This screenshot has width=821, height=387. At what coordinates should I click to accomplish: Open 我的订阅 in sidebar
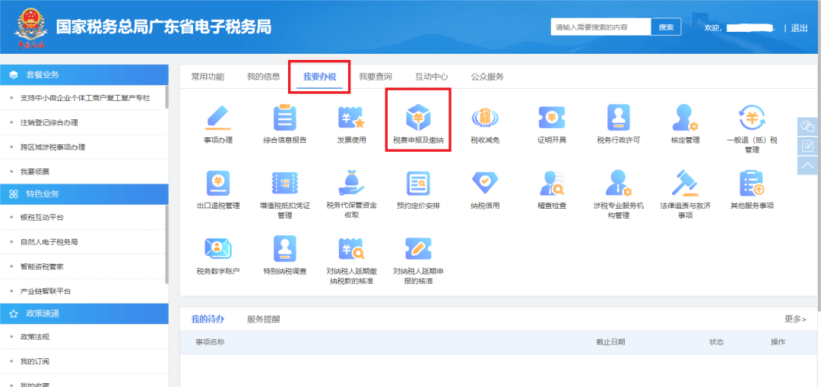coord(34,361)
